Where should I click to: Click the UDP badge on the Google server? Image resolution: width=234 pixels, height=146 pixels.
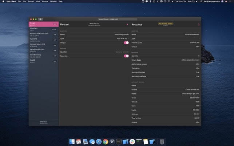tap(55, 24)
